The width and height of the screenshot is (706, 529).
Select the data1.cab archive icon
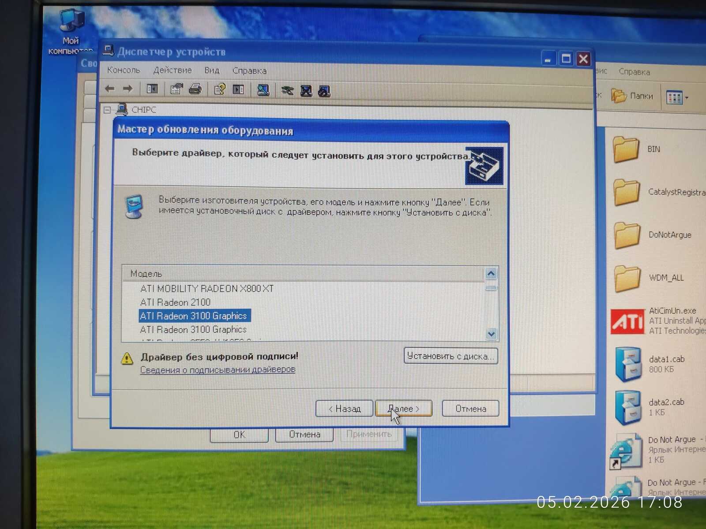pos(628,364)
